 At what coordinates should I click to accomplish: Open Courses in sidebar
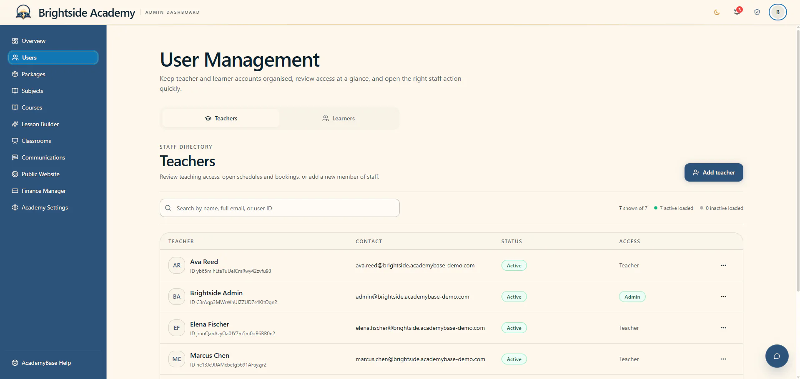[x=53, y=107]
